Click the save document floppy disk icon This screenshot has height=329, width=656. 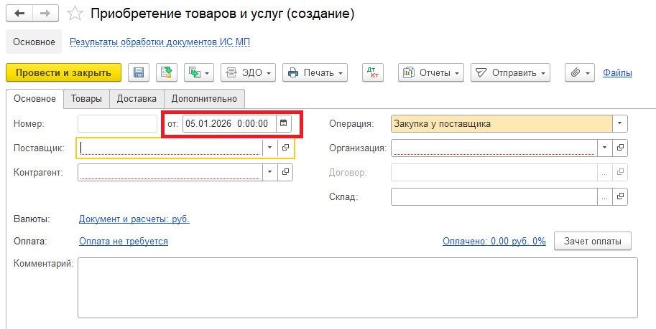tap(139, 72)
